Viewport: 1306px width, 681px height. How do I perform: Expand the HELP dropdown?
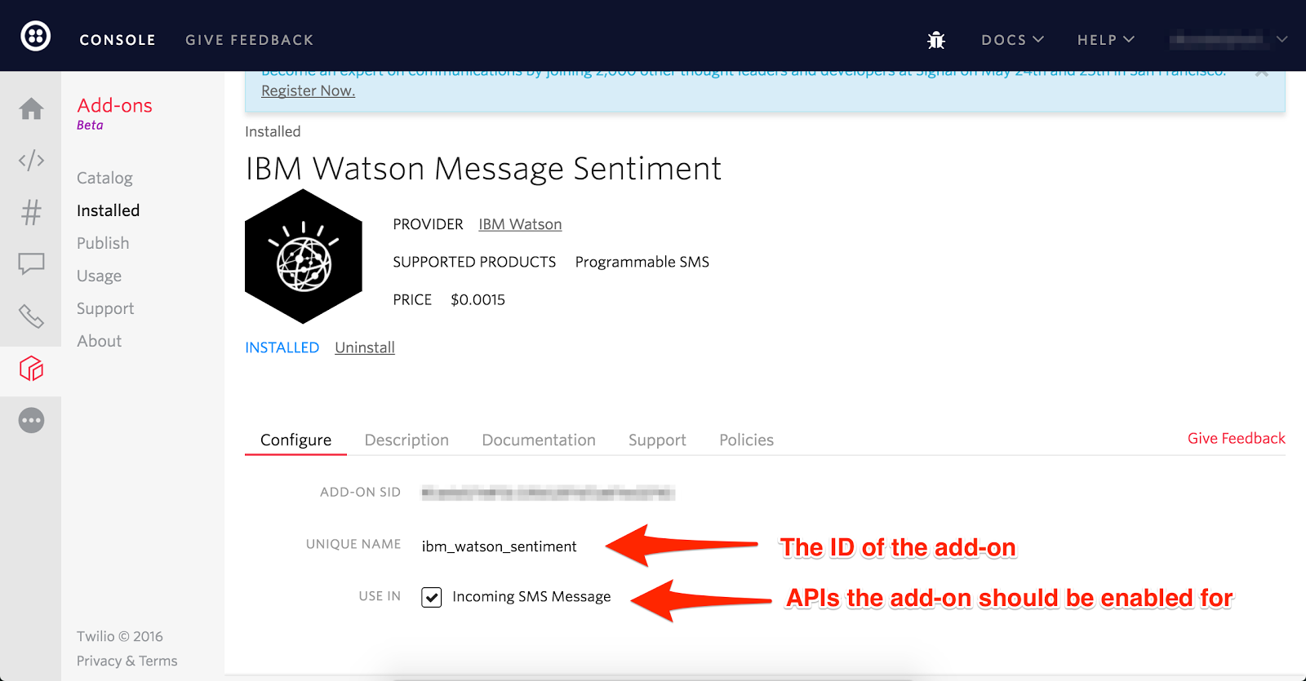1106,39
